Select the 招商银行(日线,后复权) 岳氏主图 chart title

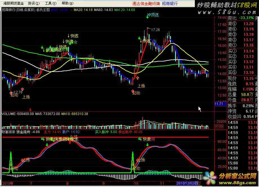(26, 10)
